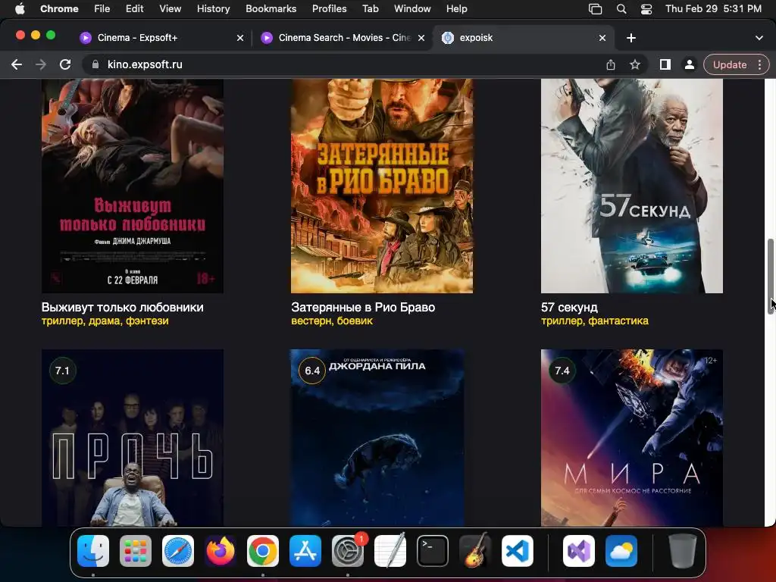The image size is (776, 582).
Task: Click the page vertical scrollbar thumb
Action: (771, 276)
